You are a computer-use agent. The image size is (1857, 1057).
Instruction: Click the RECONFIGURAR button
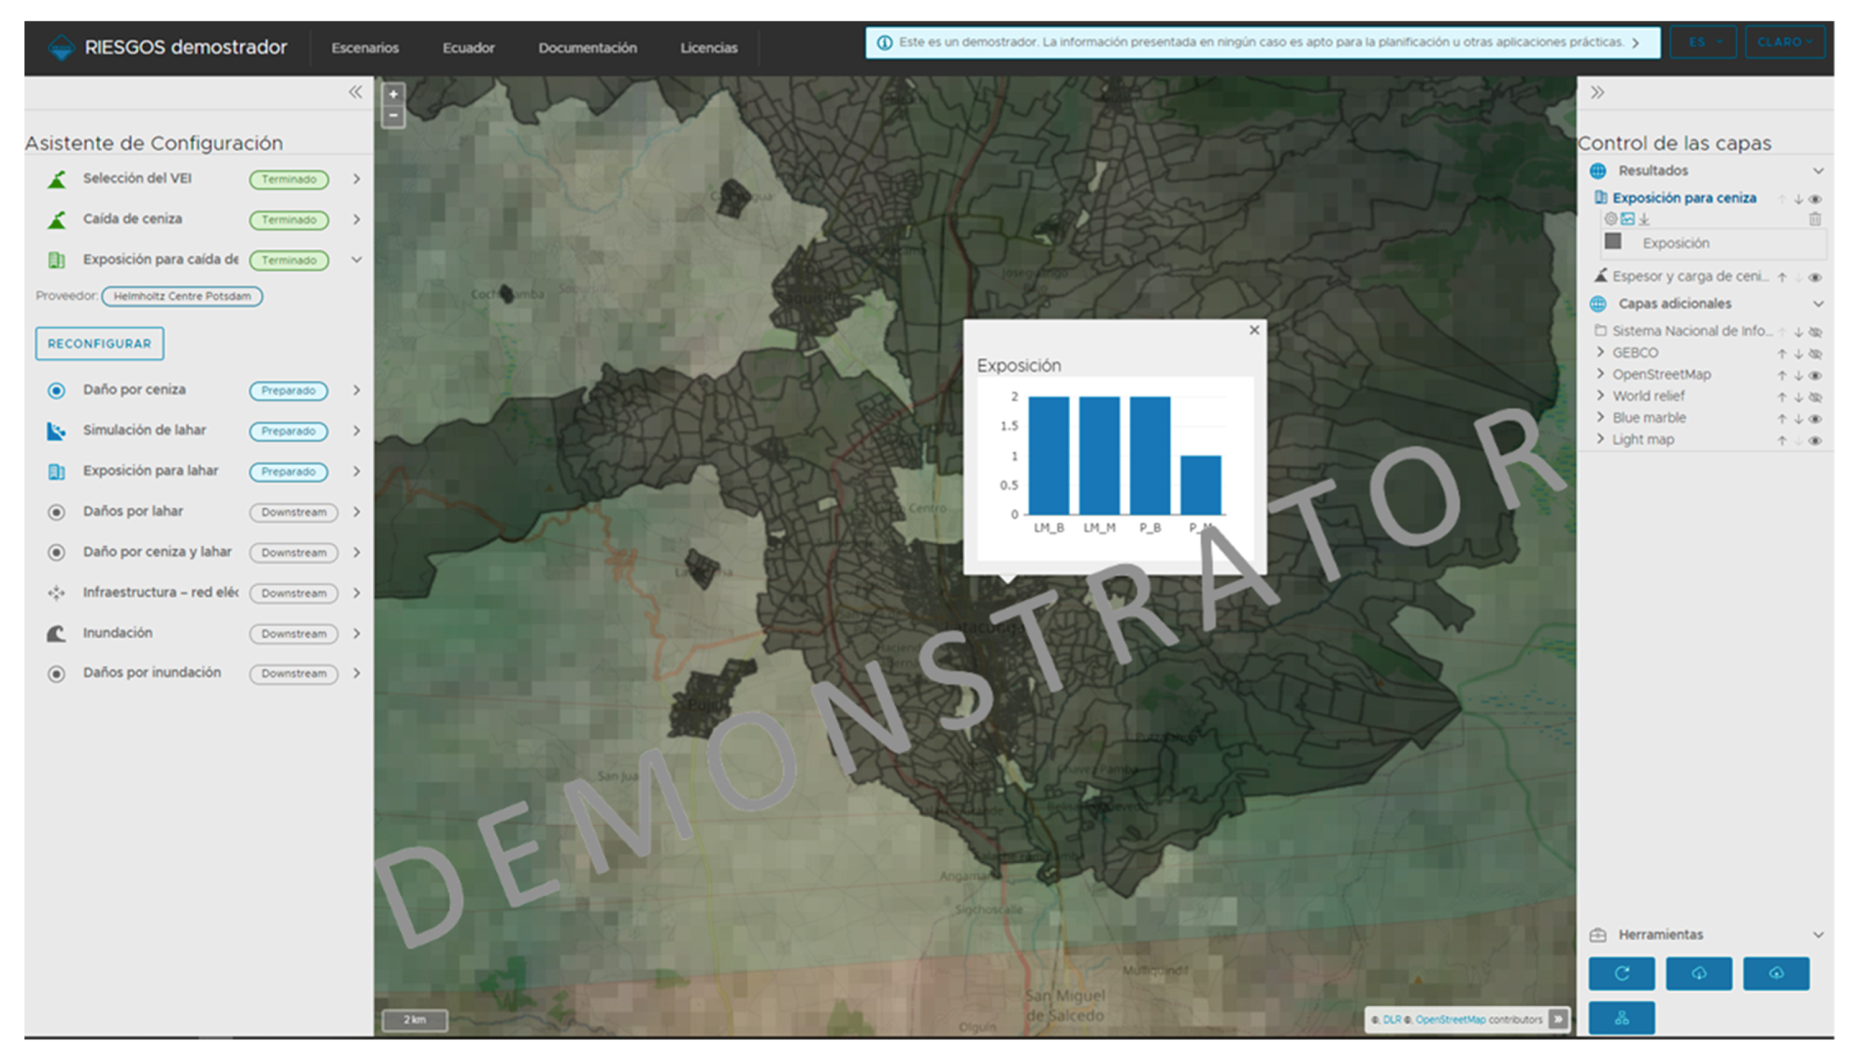point(99,344)
